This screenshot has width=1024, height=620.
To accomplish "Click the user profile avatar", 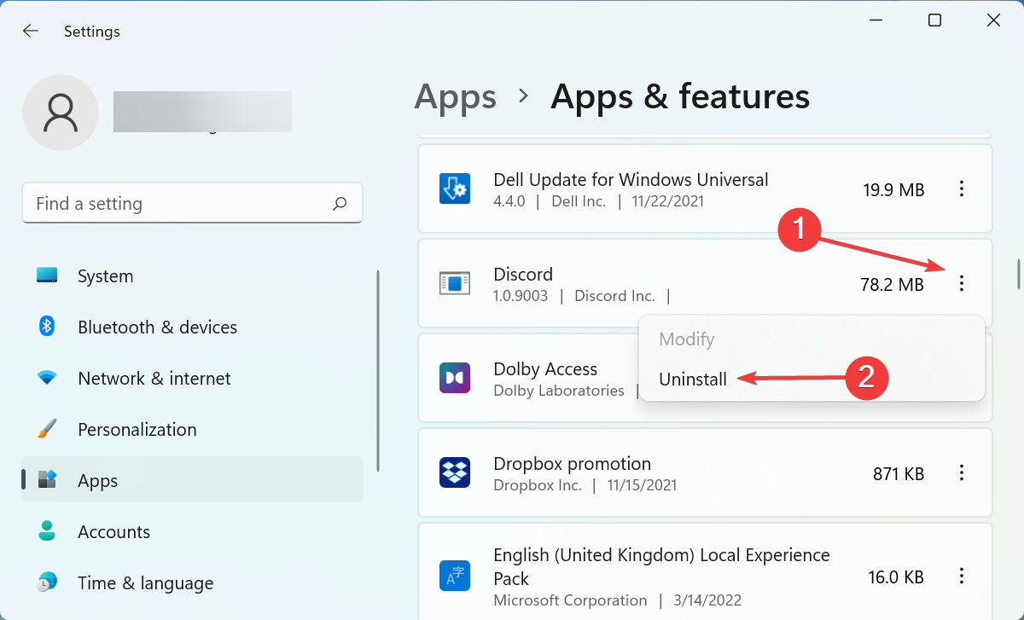I will point(61,112).
